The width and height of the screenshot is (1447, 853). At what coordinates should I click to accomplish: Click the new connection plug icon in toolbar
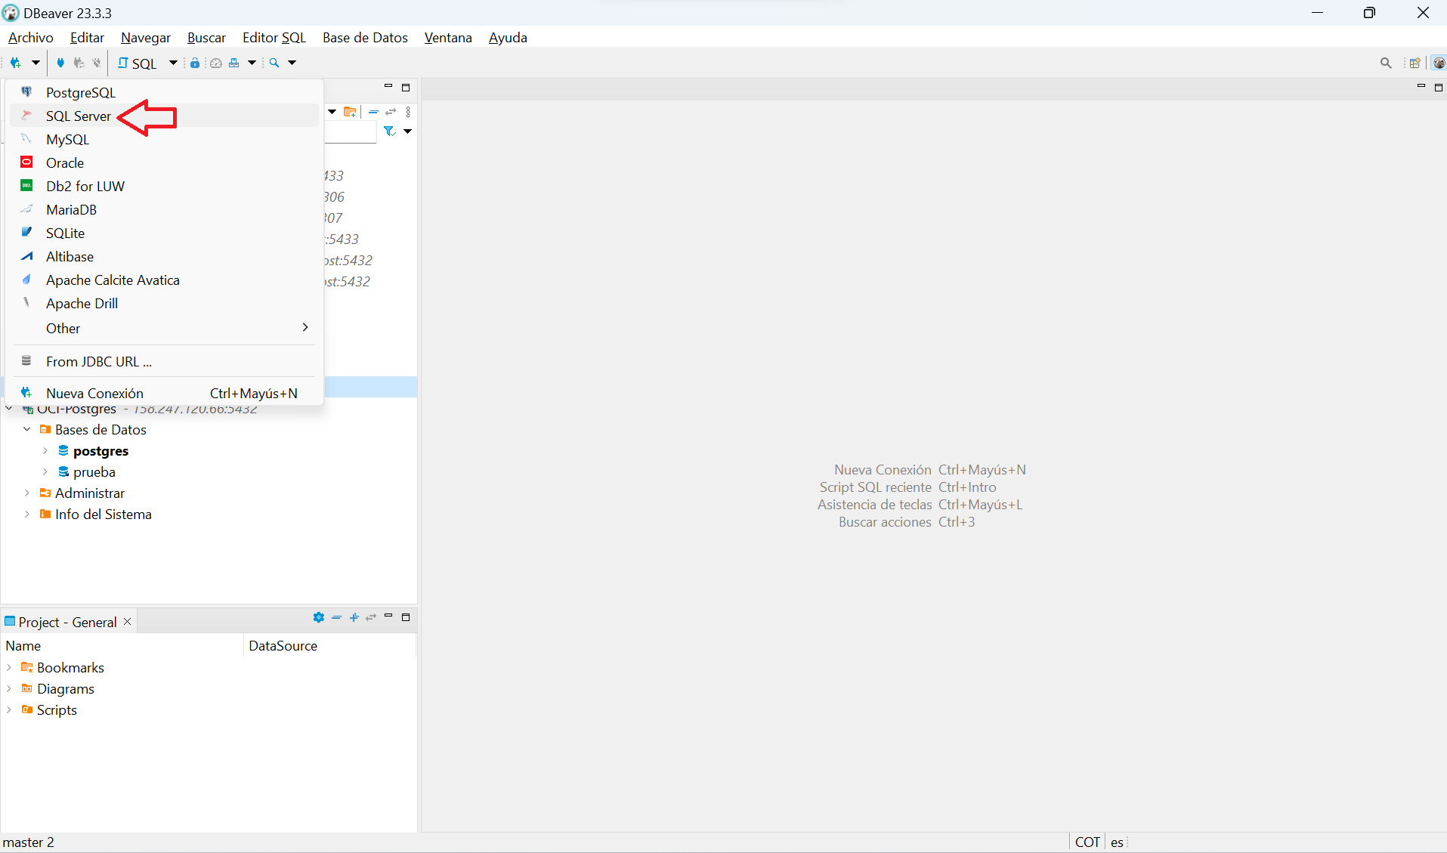(x=15, y=63)
